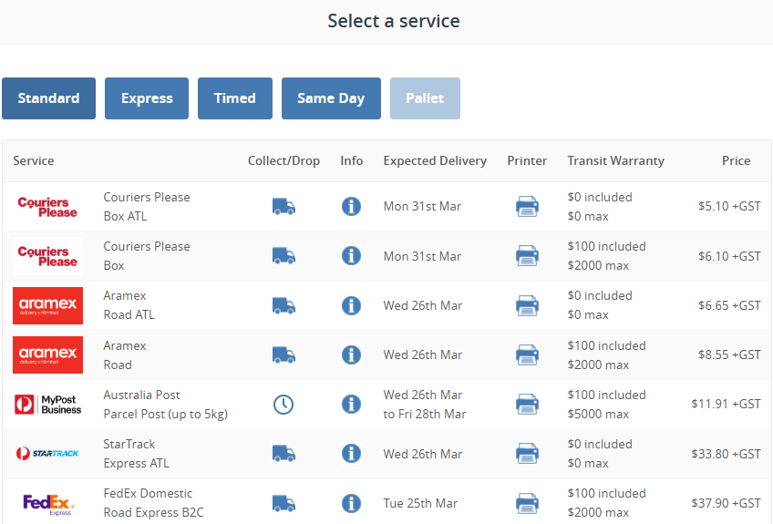Click truck icon for Couriers Please Box ATL
Screen dimensions: 773x524
pyautogui.click(x=283, y=207)
